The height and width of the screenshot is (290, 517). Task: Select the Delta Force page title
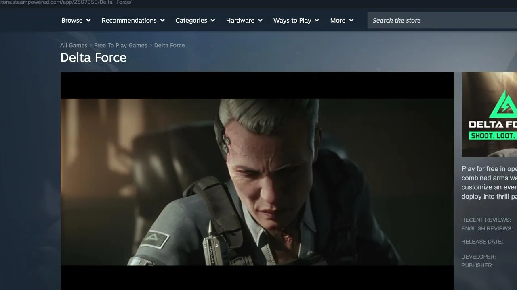tap(93, 58)
